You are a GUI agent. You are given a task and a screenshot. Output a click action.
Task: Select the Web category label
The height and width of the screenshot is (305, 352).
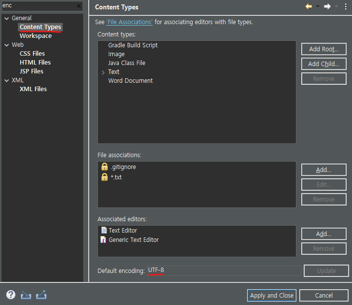(x=18, y=45)
